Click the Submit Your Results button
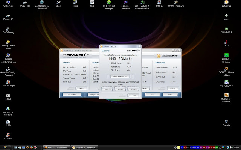Screen dimensions: 241x150 pyautogui.click(x=120, y=76)
